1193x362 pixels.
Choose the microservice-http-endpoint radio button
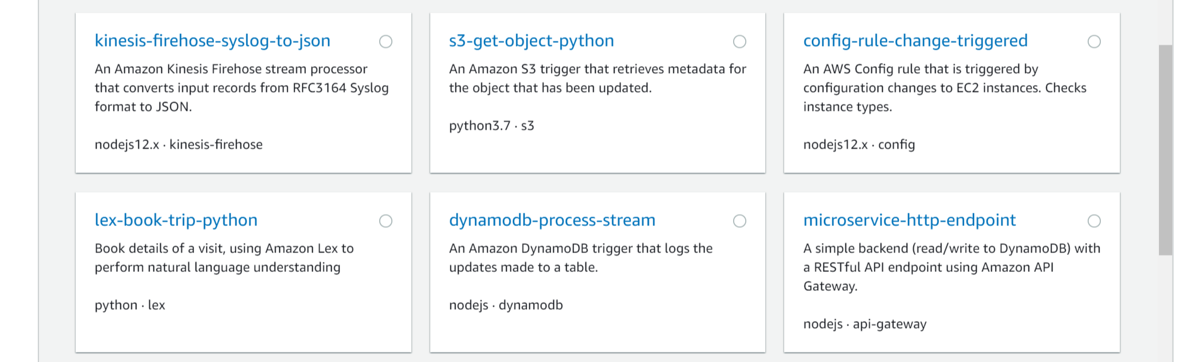coord(1094,221)
